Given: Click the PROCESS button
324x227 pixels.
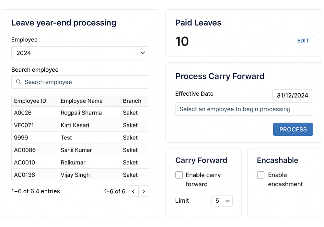Looking at the screenshot, I should 293,129.
